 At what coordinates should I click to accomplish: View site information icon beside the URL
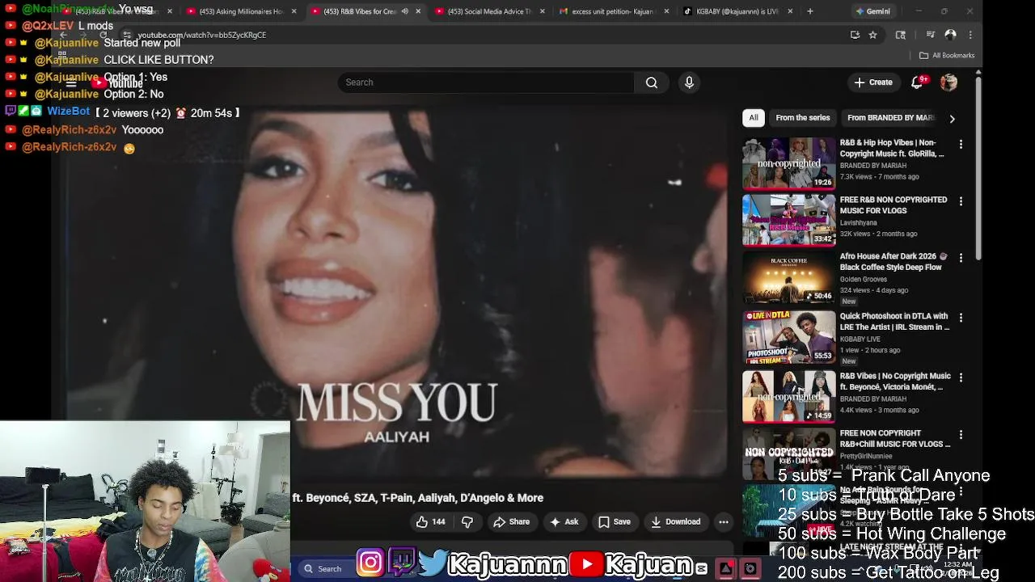pos(126,35)
